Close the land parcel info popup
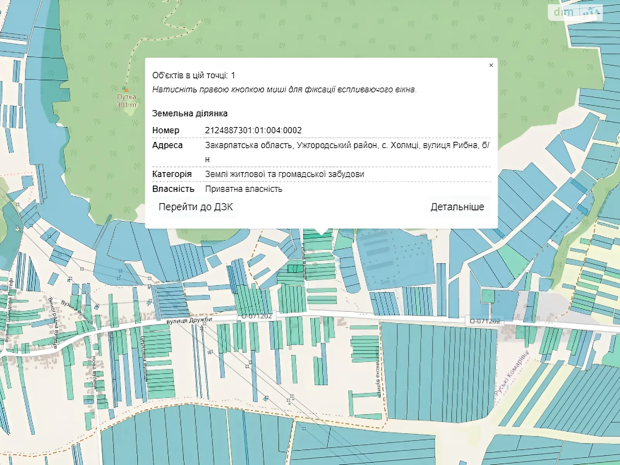 pyautogui.click(x=491, y=65)
